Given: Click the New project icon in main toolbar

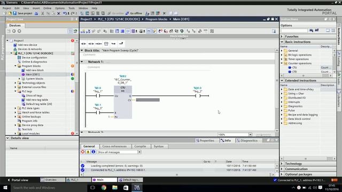Looking at the screenshot, I should (x=5, y=13).
